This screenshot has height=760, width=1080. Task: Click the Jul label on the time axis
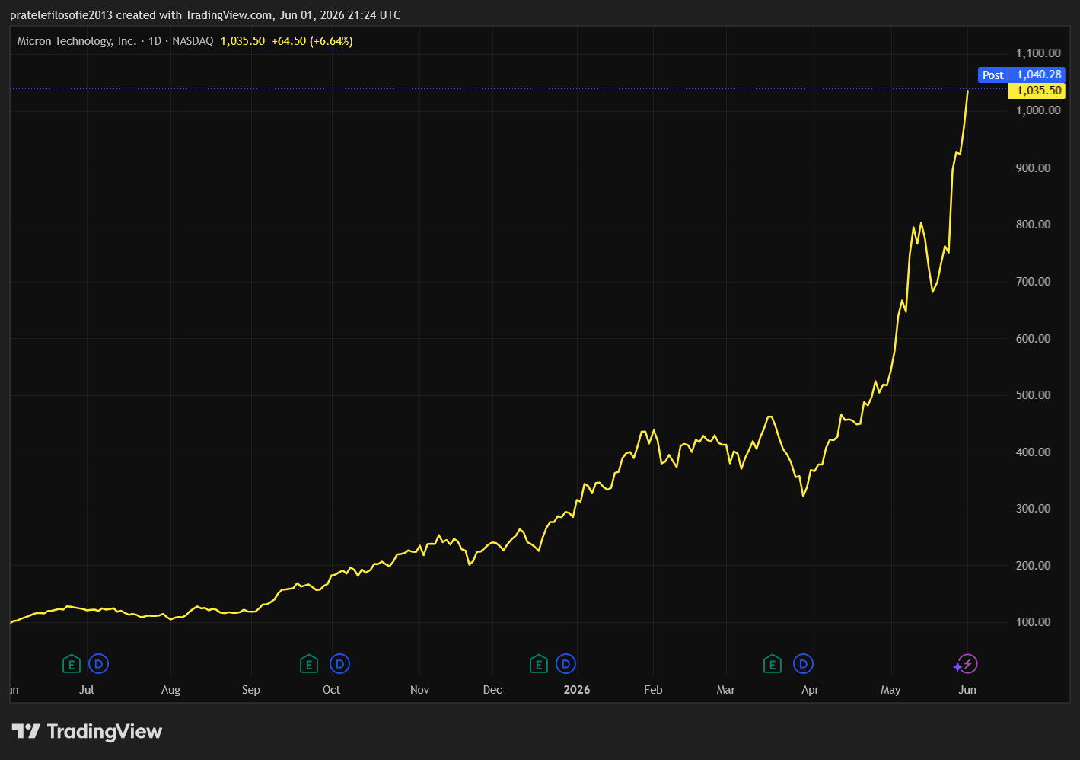[87, 690]
